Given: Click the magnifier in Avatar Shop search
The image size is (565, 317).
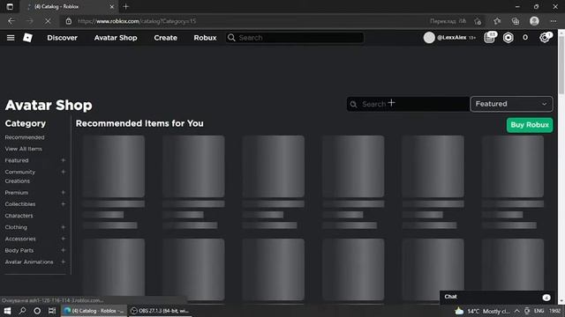Looking at the screenshot, I should [353, 104].
